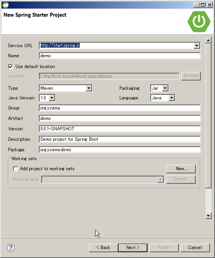Click the Package field org.yyama.demo

pos(119,150)
